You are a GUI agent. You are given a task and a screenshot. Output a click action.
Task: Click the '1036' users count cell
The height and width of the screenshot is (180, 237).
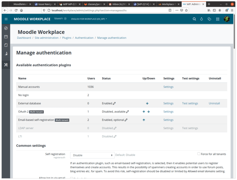point(90,87)
